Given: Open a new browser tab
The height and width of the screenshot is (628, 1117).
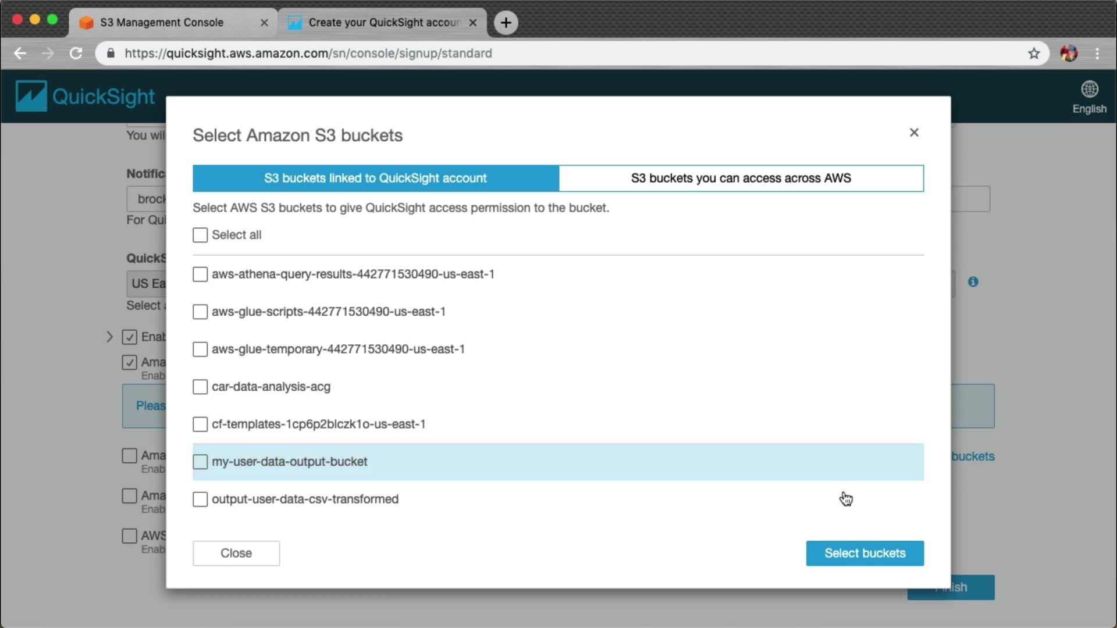Looking at the screenshot, I should click(x=506, y=23).
